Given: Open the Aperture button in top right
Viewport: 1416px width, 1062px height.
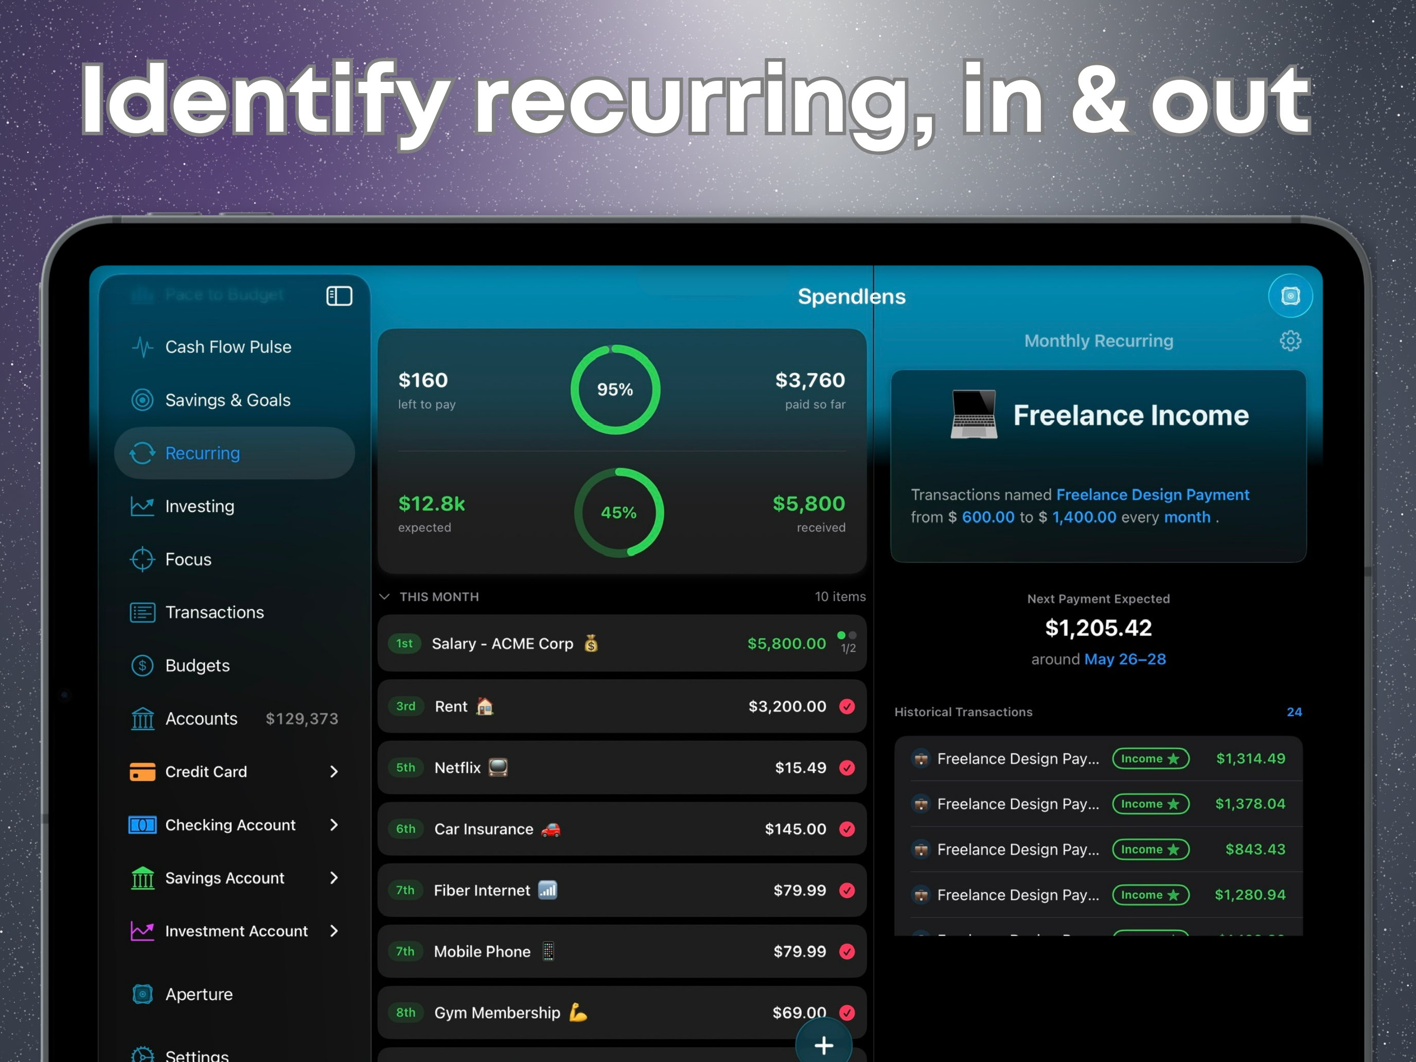Looking at the screenshot, I should click(1290, 296).
